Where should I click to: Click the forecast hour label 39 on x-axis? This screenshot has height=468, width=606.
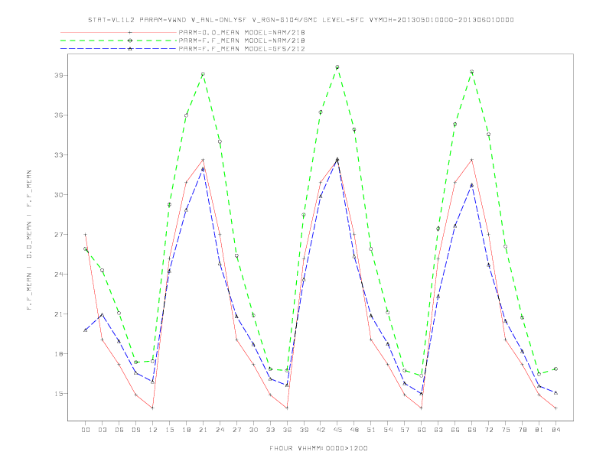click(x=304, y=430)
